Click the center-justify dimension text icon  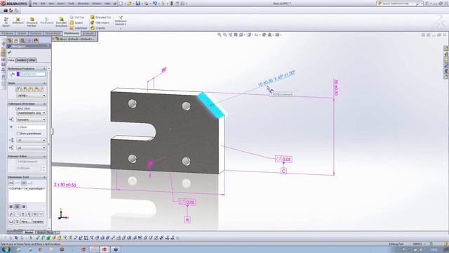[18, 207]
